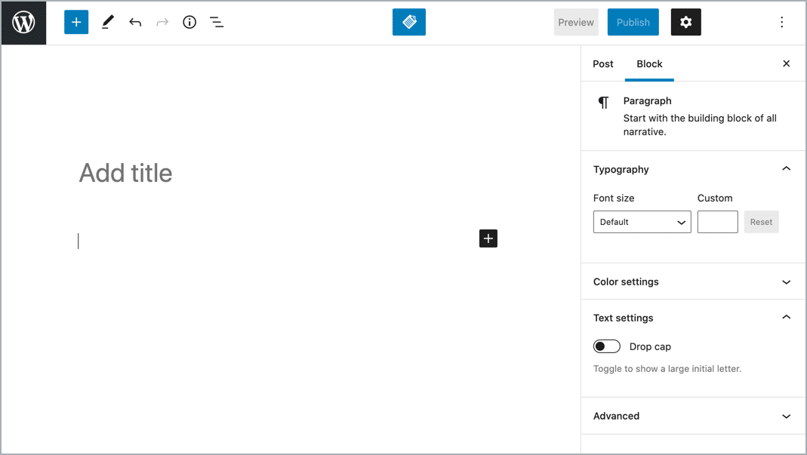Enable the Drop cap toggle
The width and height of the screenshot is (807, 455).
point(606,346)
